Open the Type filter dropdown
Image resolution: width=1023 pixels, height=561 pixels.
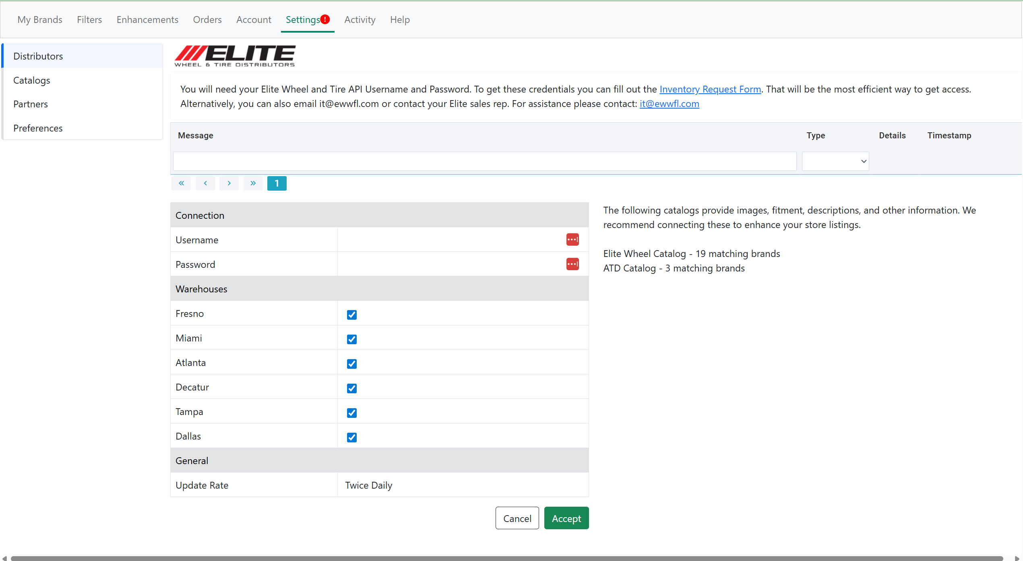point(835,161)
